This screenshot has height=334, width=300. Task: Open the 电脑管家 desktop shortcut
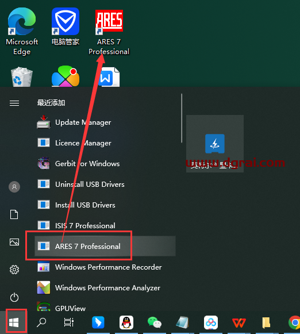66,26
